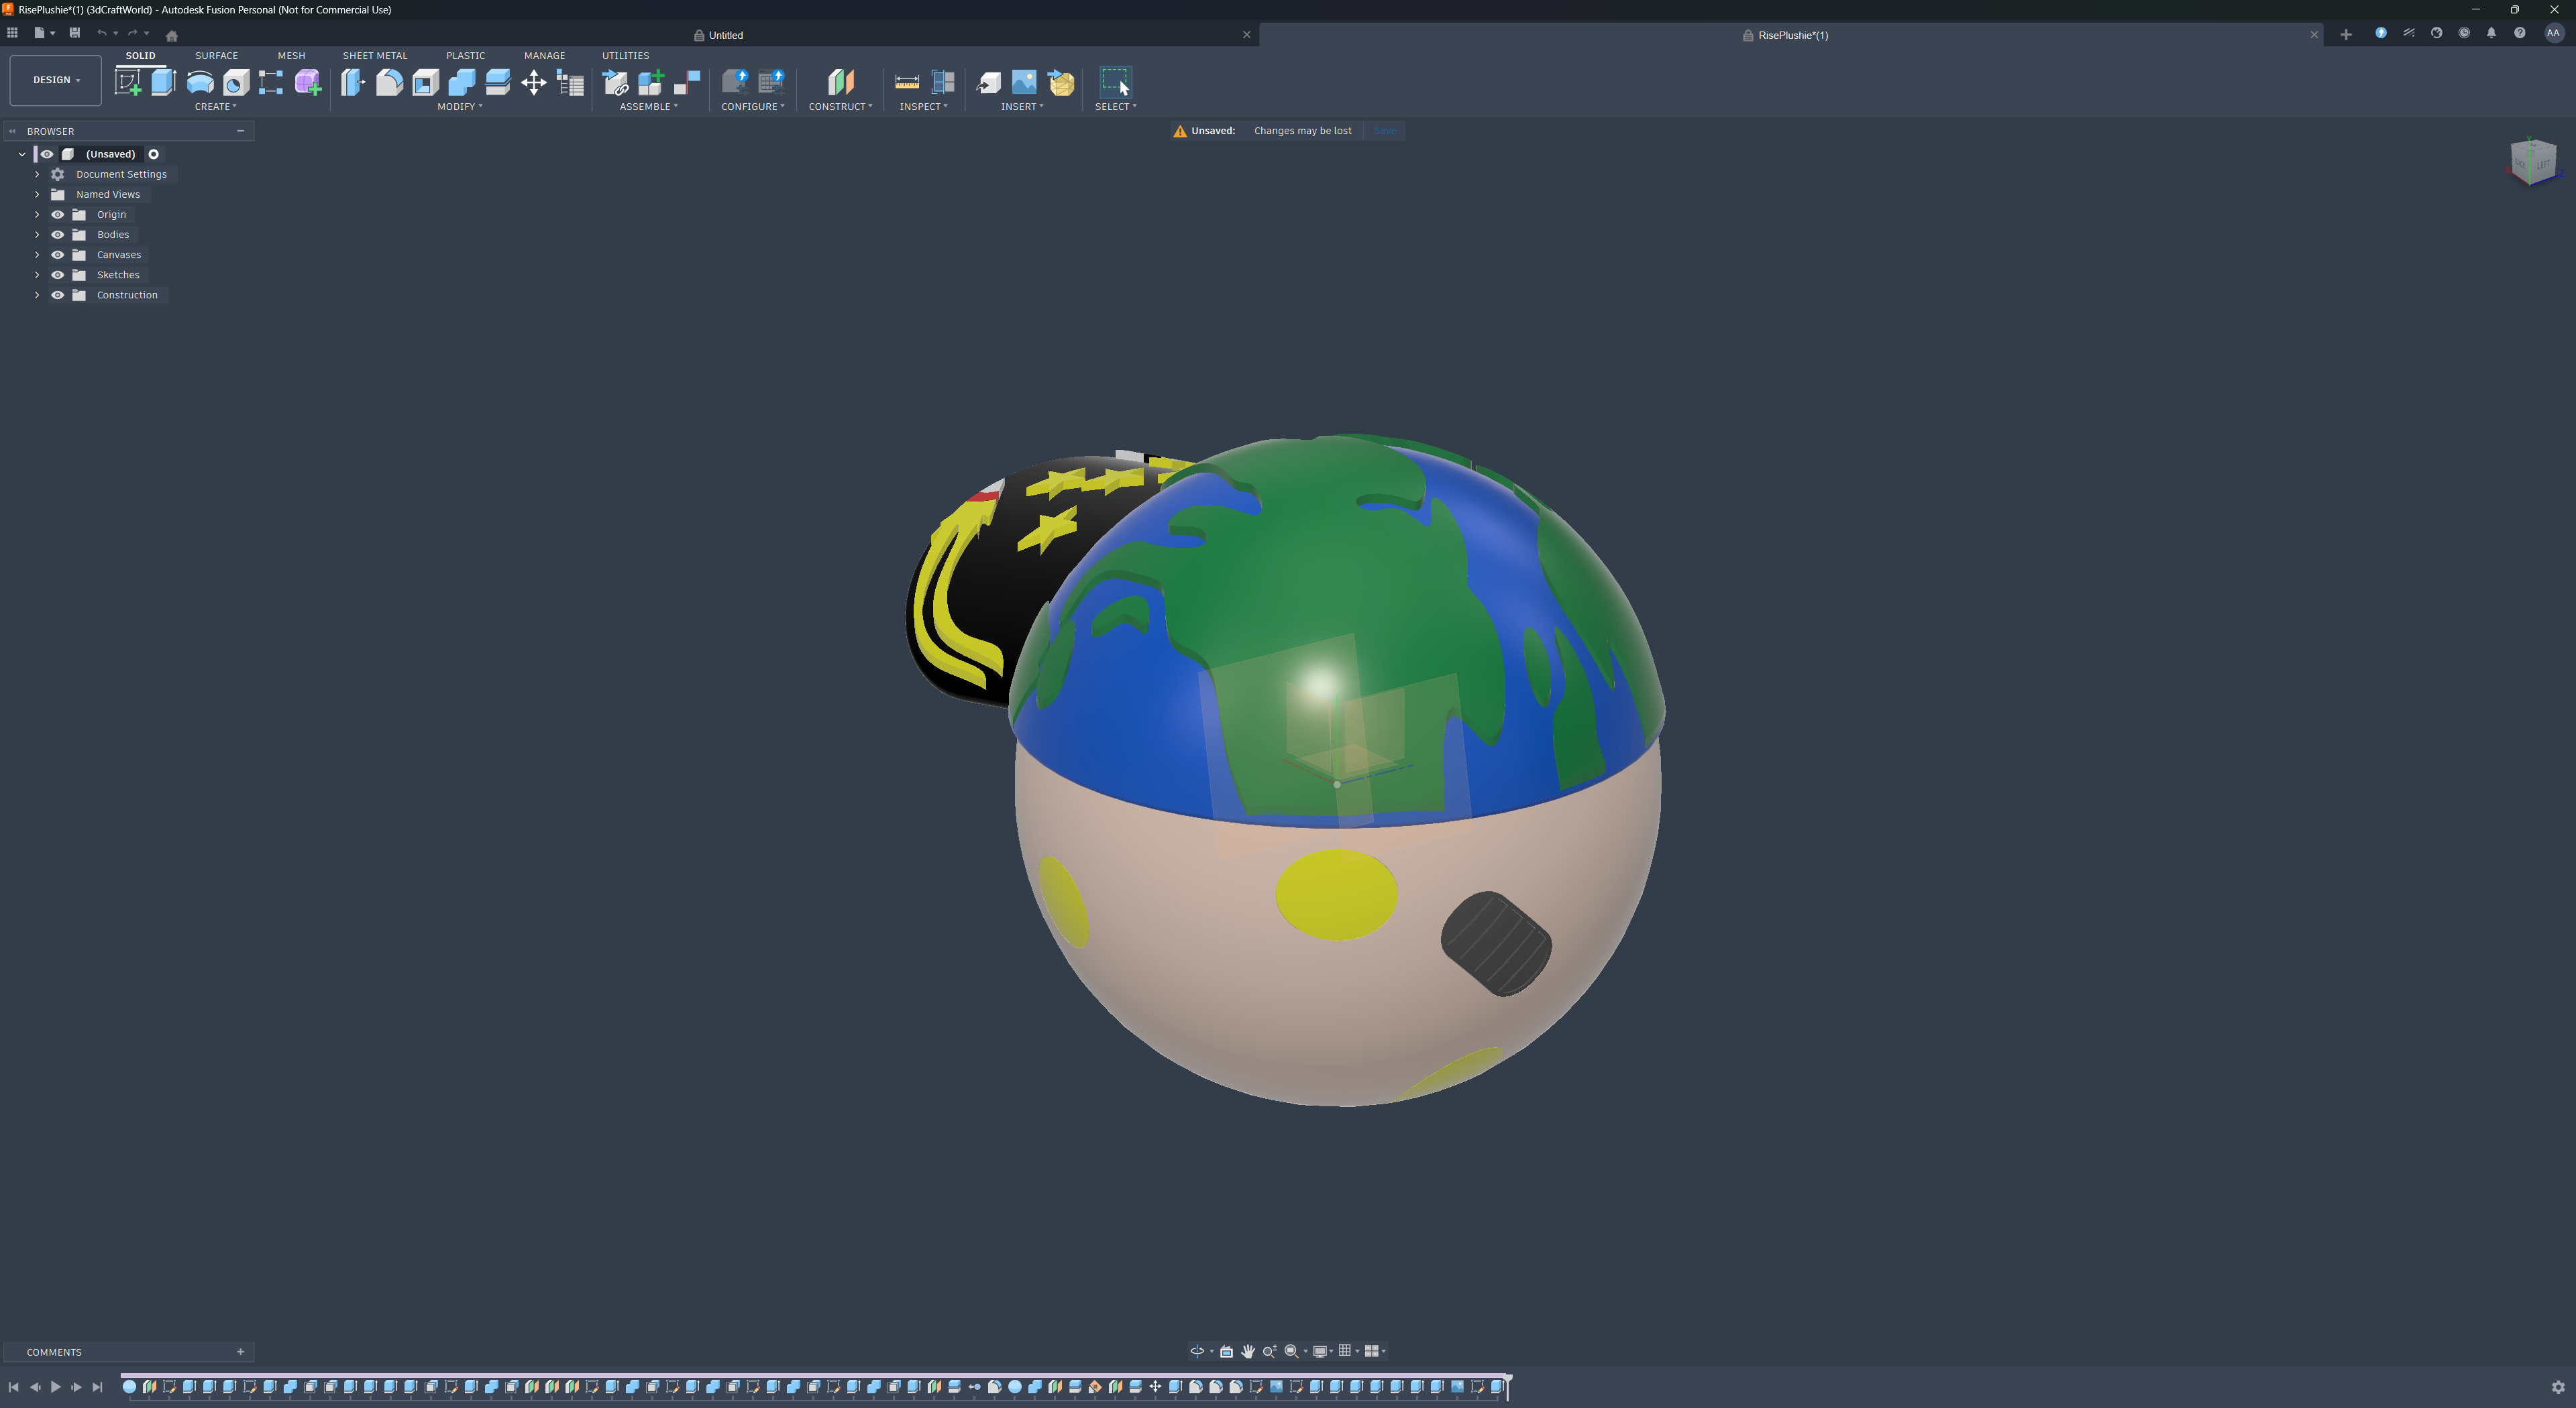Play the timeline
This screenshot has height=1408, width=2576.
click(x=55, y=1387)
